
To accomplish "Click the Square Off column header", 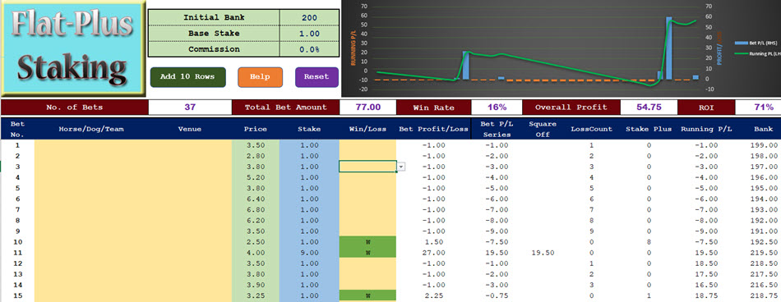I will [x=543, y=129].
